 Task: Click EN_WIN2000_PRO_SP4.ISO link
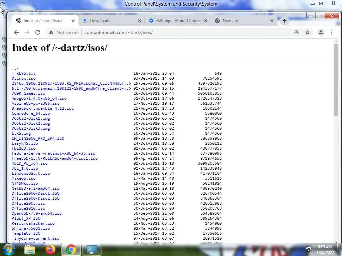pos(38,138)
